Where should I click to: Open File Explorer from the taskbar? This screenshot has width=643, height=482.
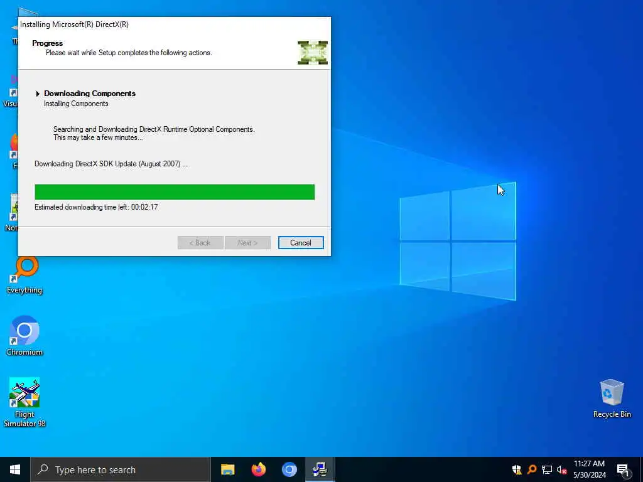(x=227, y=469)
